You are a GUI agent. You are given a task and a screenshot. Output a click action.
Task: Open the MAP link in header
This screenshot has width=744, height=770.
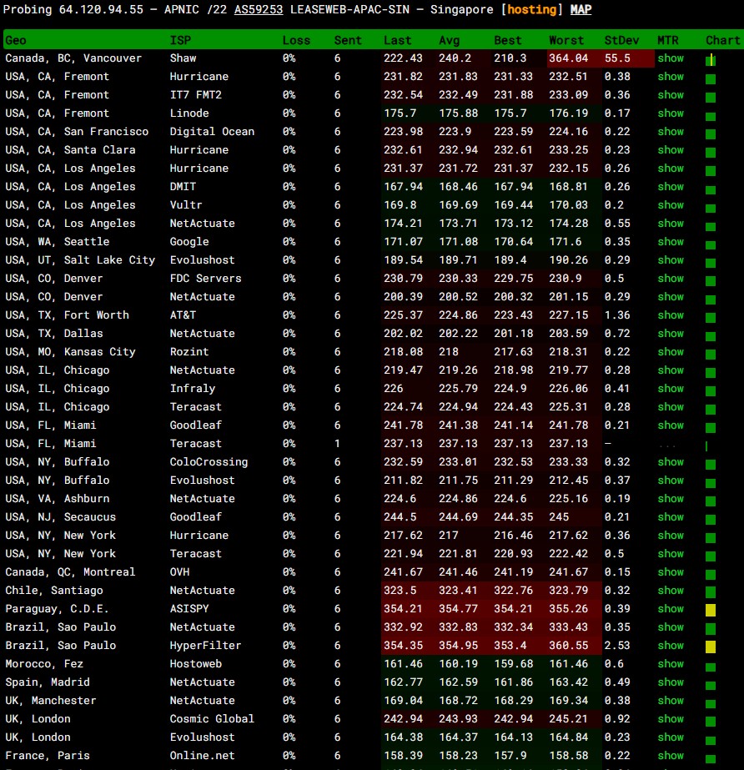(x=581, y=9)
